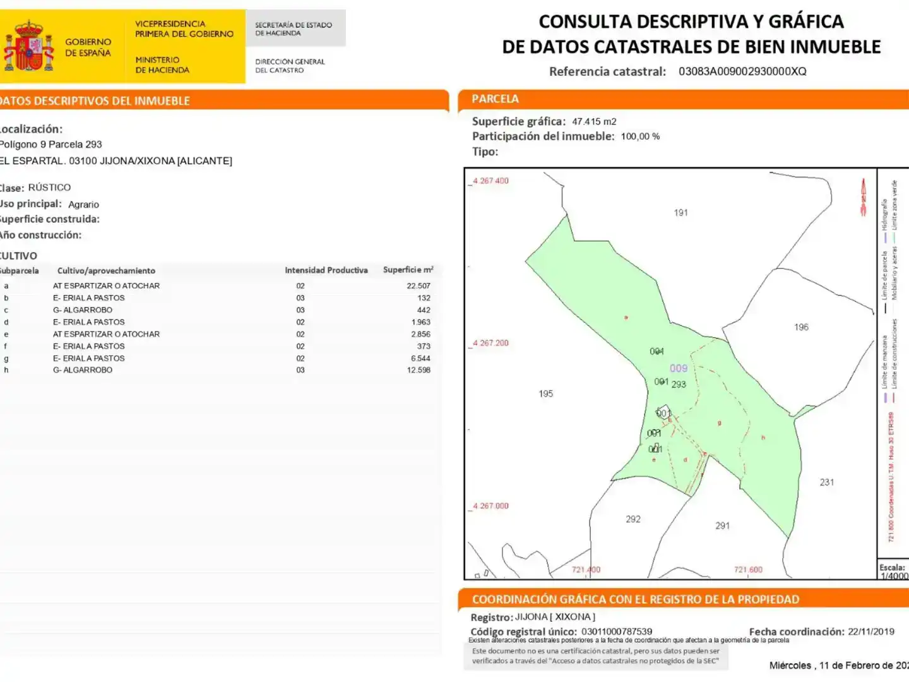Image resolution: width=909 pixels, height=682 pixels.
Task: Select the graphic surface value '47.415 m2'
Action: [594, 121]
